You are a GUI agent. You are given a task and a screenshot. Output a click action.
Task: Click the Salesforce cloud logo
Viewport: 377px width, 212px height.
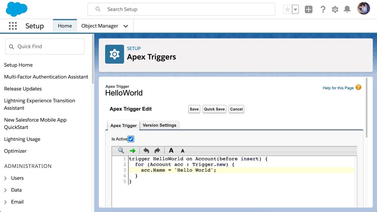point(16,9)
